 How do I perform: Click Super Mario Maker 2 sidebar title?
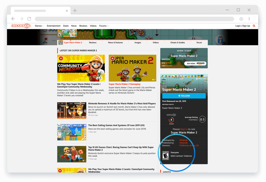(x=179, y=89)
